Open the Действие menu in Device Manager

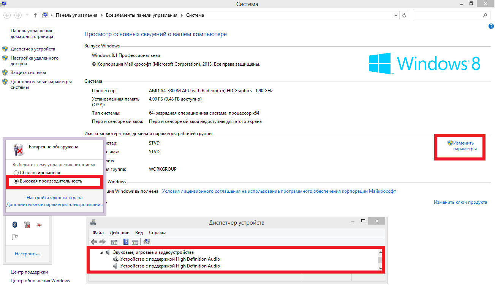[x=119, y=233]
